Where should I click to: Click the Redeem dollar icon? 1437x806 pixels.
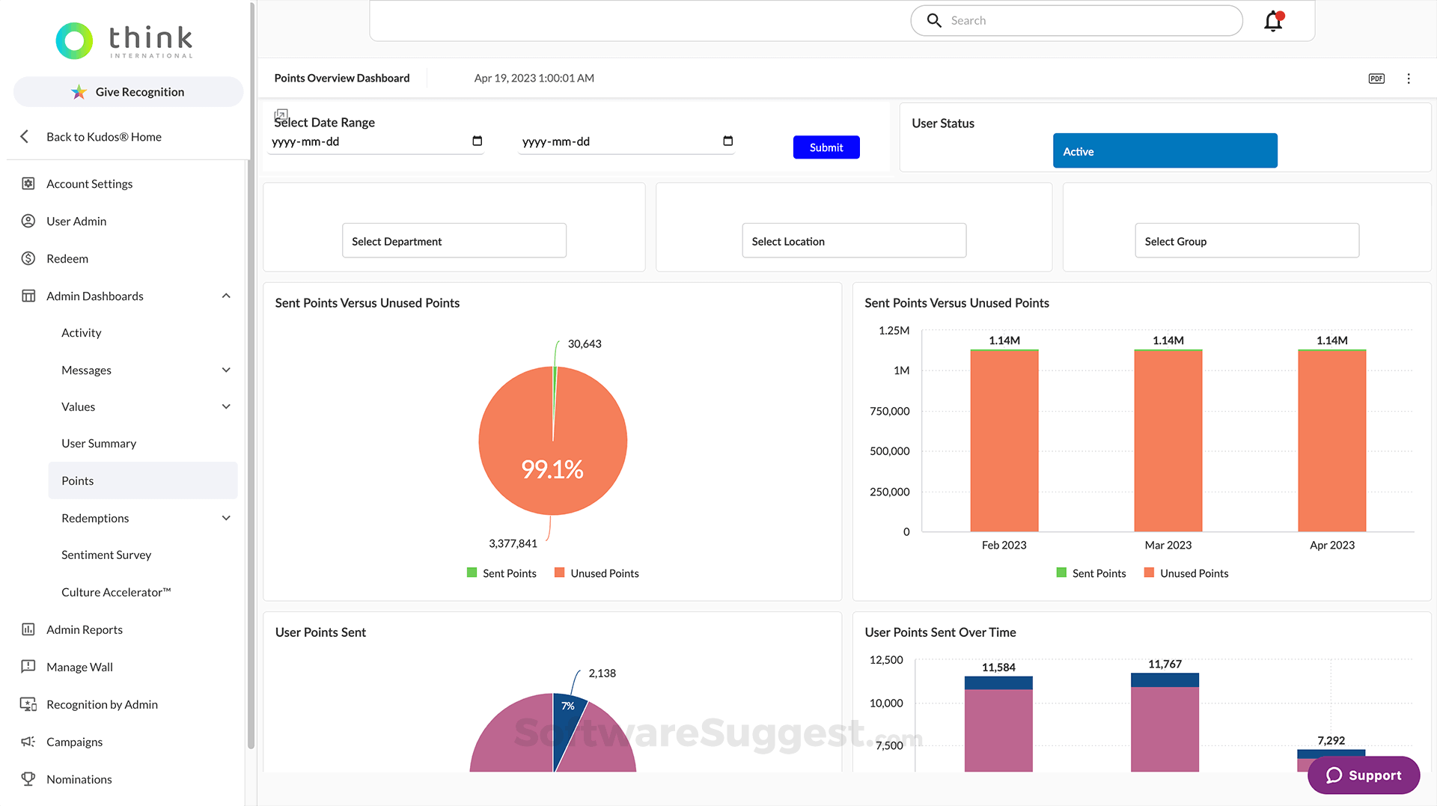pyautogui.click(x=28, y=258)
